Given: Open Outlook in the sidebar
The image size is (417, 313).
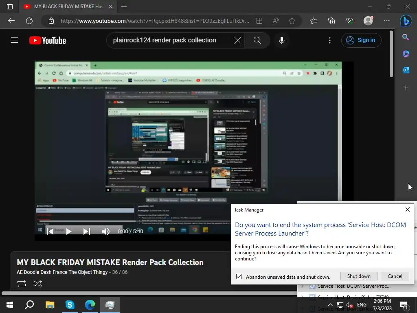Looking at the screenshot, I should click(406, 70).
